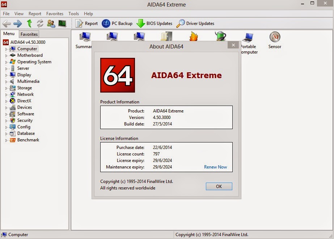
Task: Expand the Network tree node
Action: click(6, 95)
